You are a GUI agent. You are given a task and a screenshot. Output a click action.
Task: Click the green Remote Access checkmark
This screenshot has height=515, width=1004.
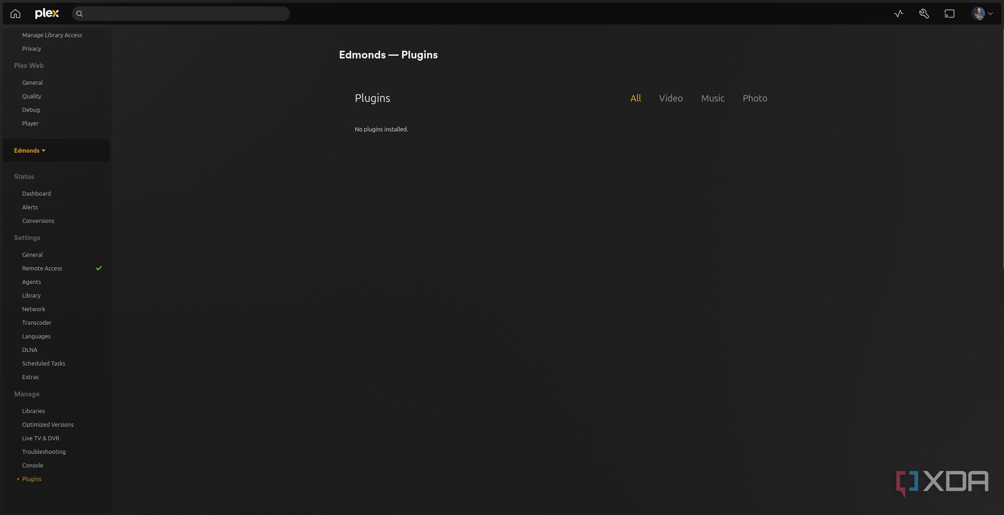click(99, 268)
